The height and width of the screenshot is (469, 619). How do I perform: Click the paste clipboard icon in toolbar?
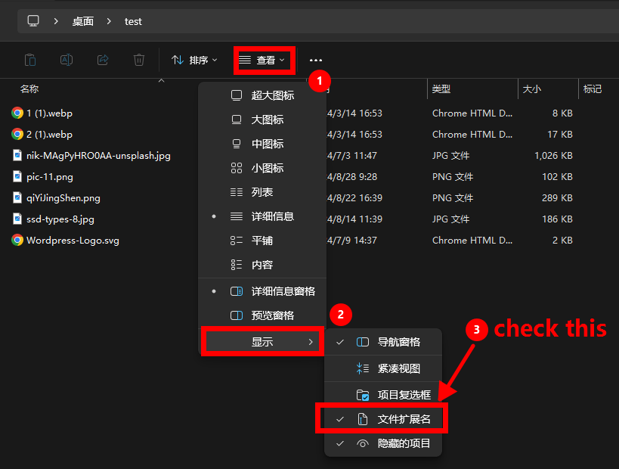[x=30, y=60]
